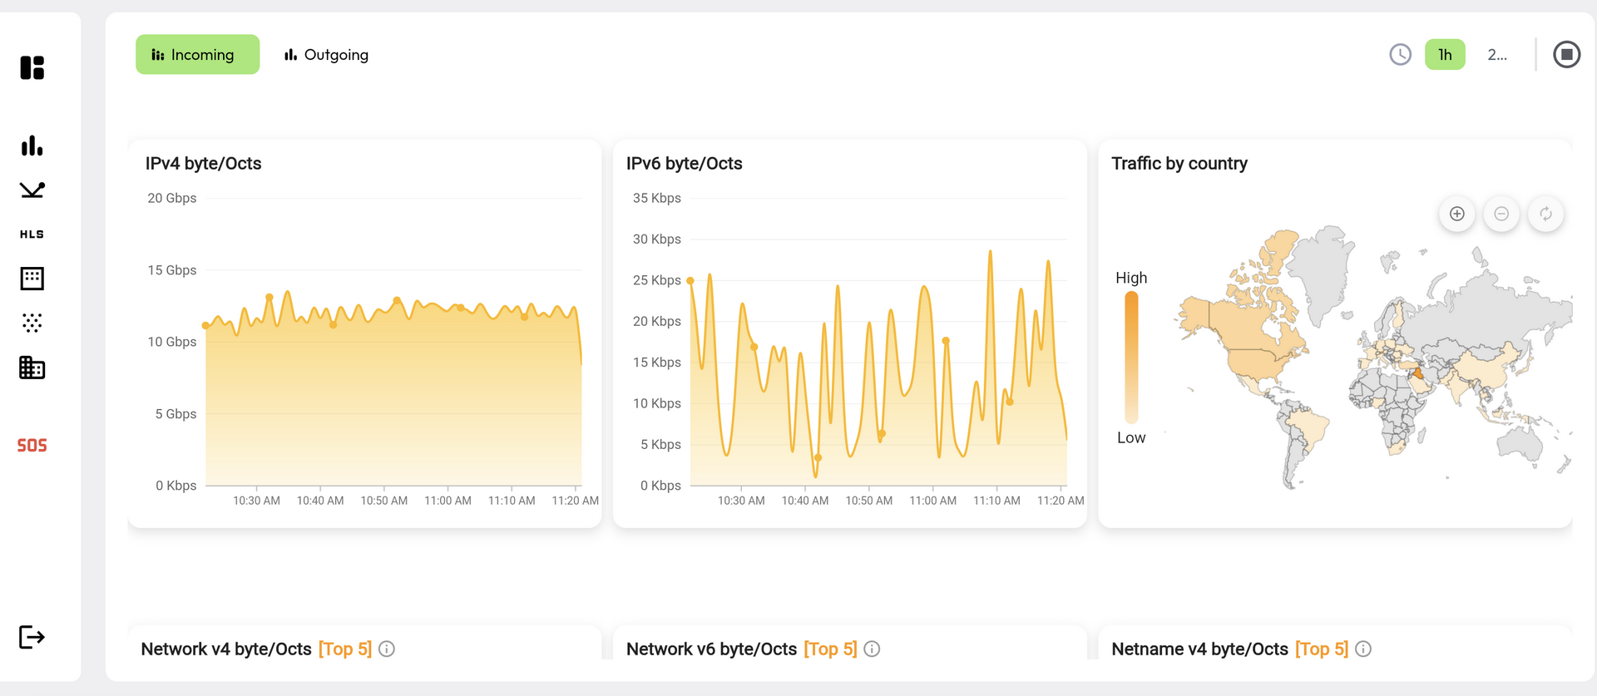Viewport: 1597px width, 696px height.
Task: Open the clock time picker icon
Action: coord(1400,55)
